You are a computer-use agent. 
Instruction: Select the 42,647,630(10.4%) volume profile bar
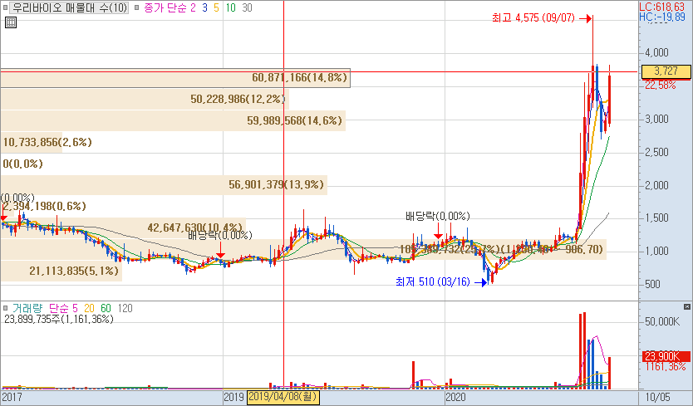click(123, 227)
